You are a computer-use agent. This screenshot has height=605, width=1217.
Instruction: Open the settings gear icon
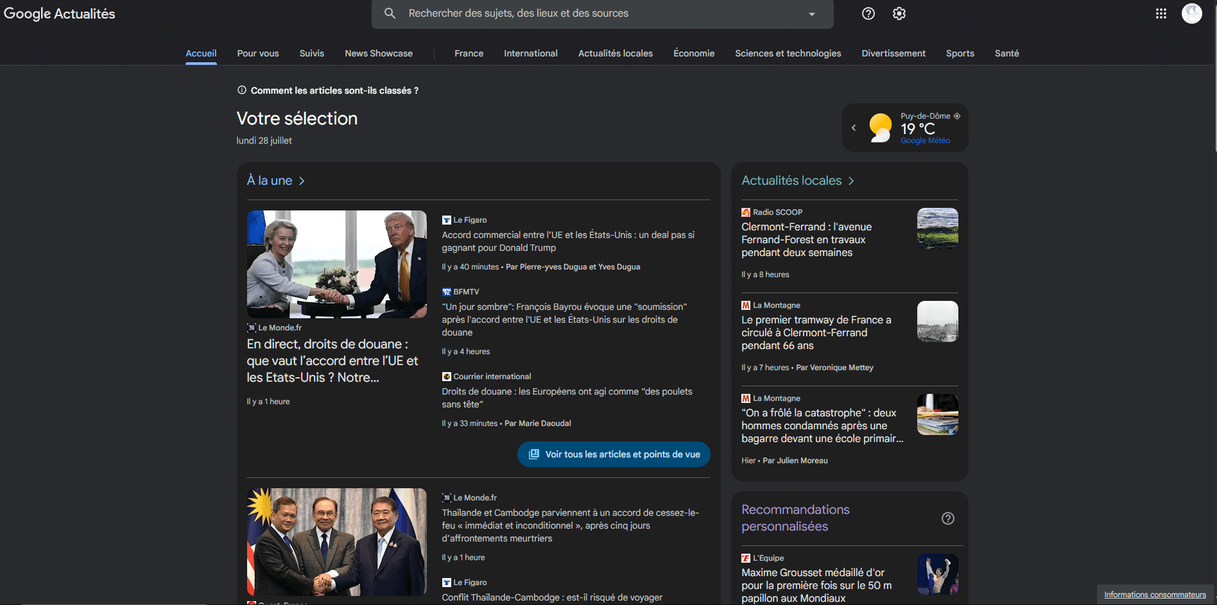click(x=899, y=13)
